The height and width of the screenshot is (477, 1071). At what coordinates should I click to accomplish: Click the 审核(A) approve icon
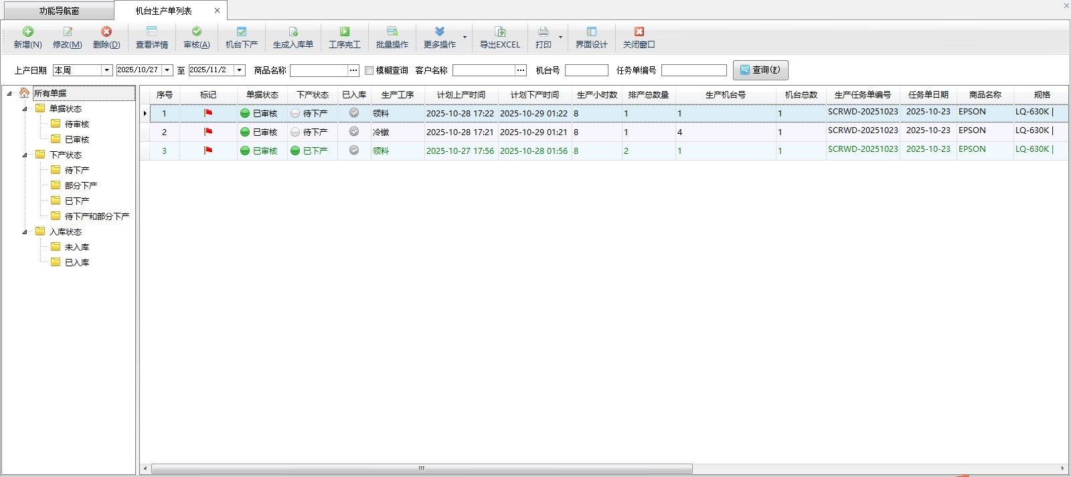(197, 31)
